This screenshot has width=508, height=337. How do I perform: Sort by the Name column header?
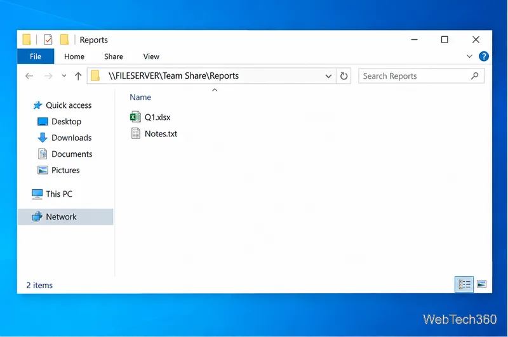click(x=140, y=97)
